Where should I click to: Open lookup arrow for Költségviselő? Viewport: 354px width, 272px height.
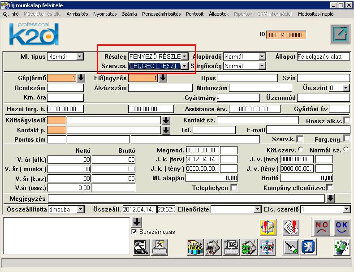coord(166,120)
